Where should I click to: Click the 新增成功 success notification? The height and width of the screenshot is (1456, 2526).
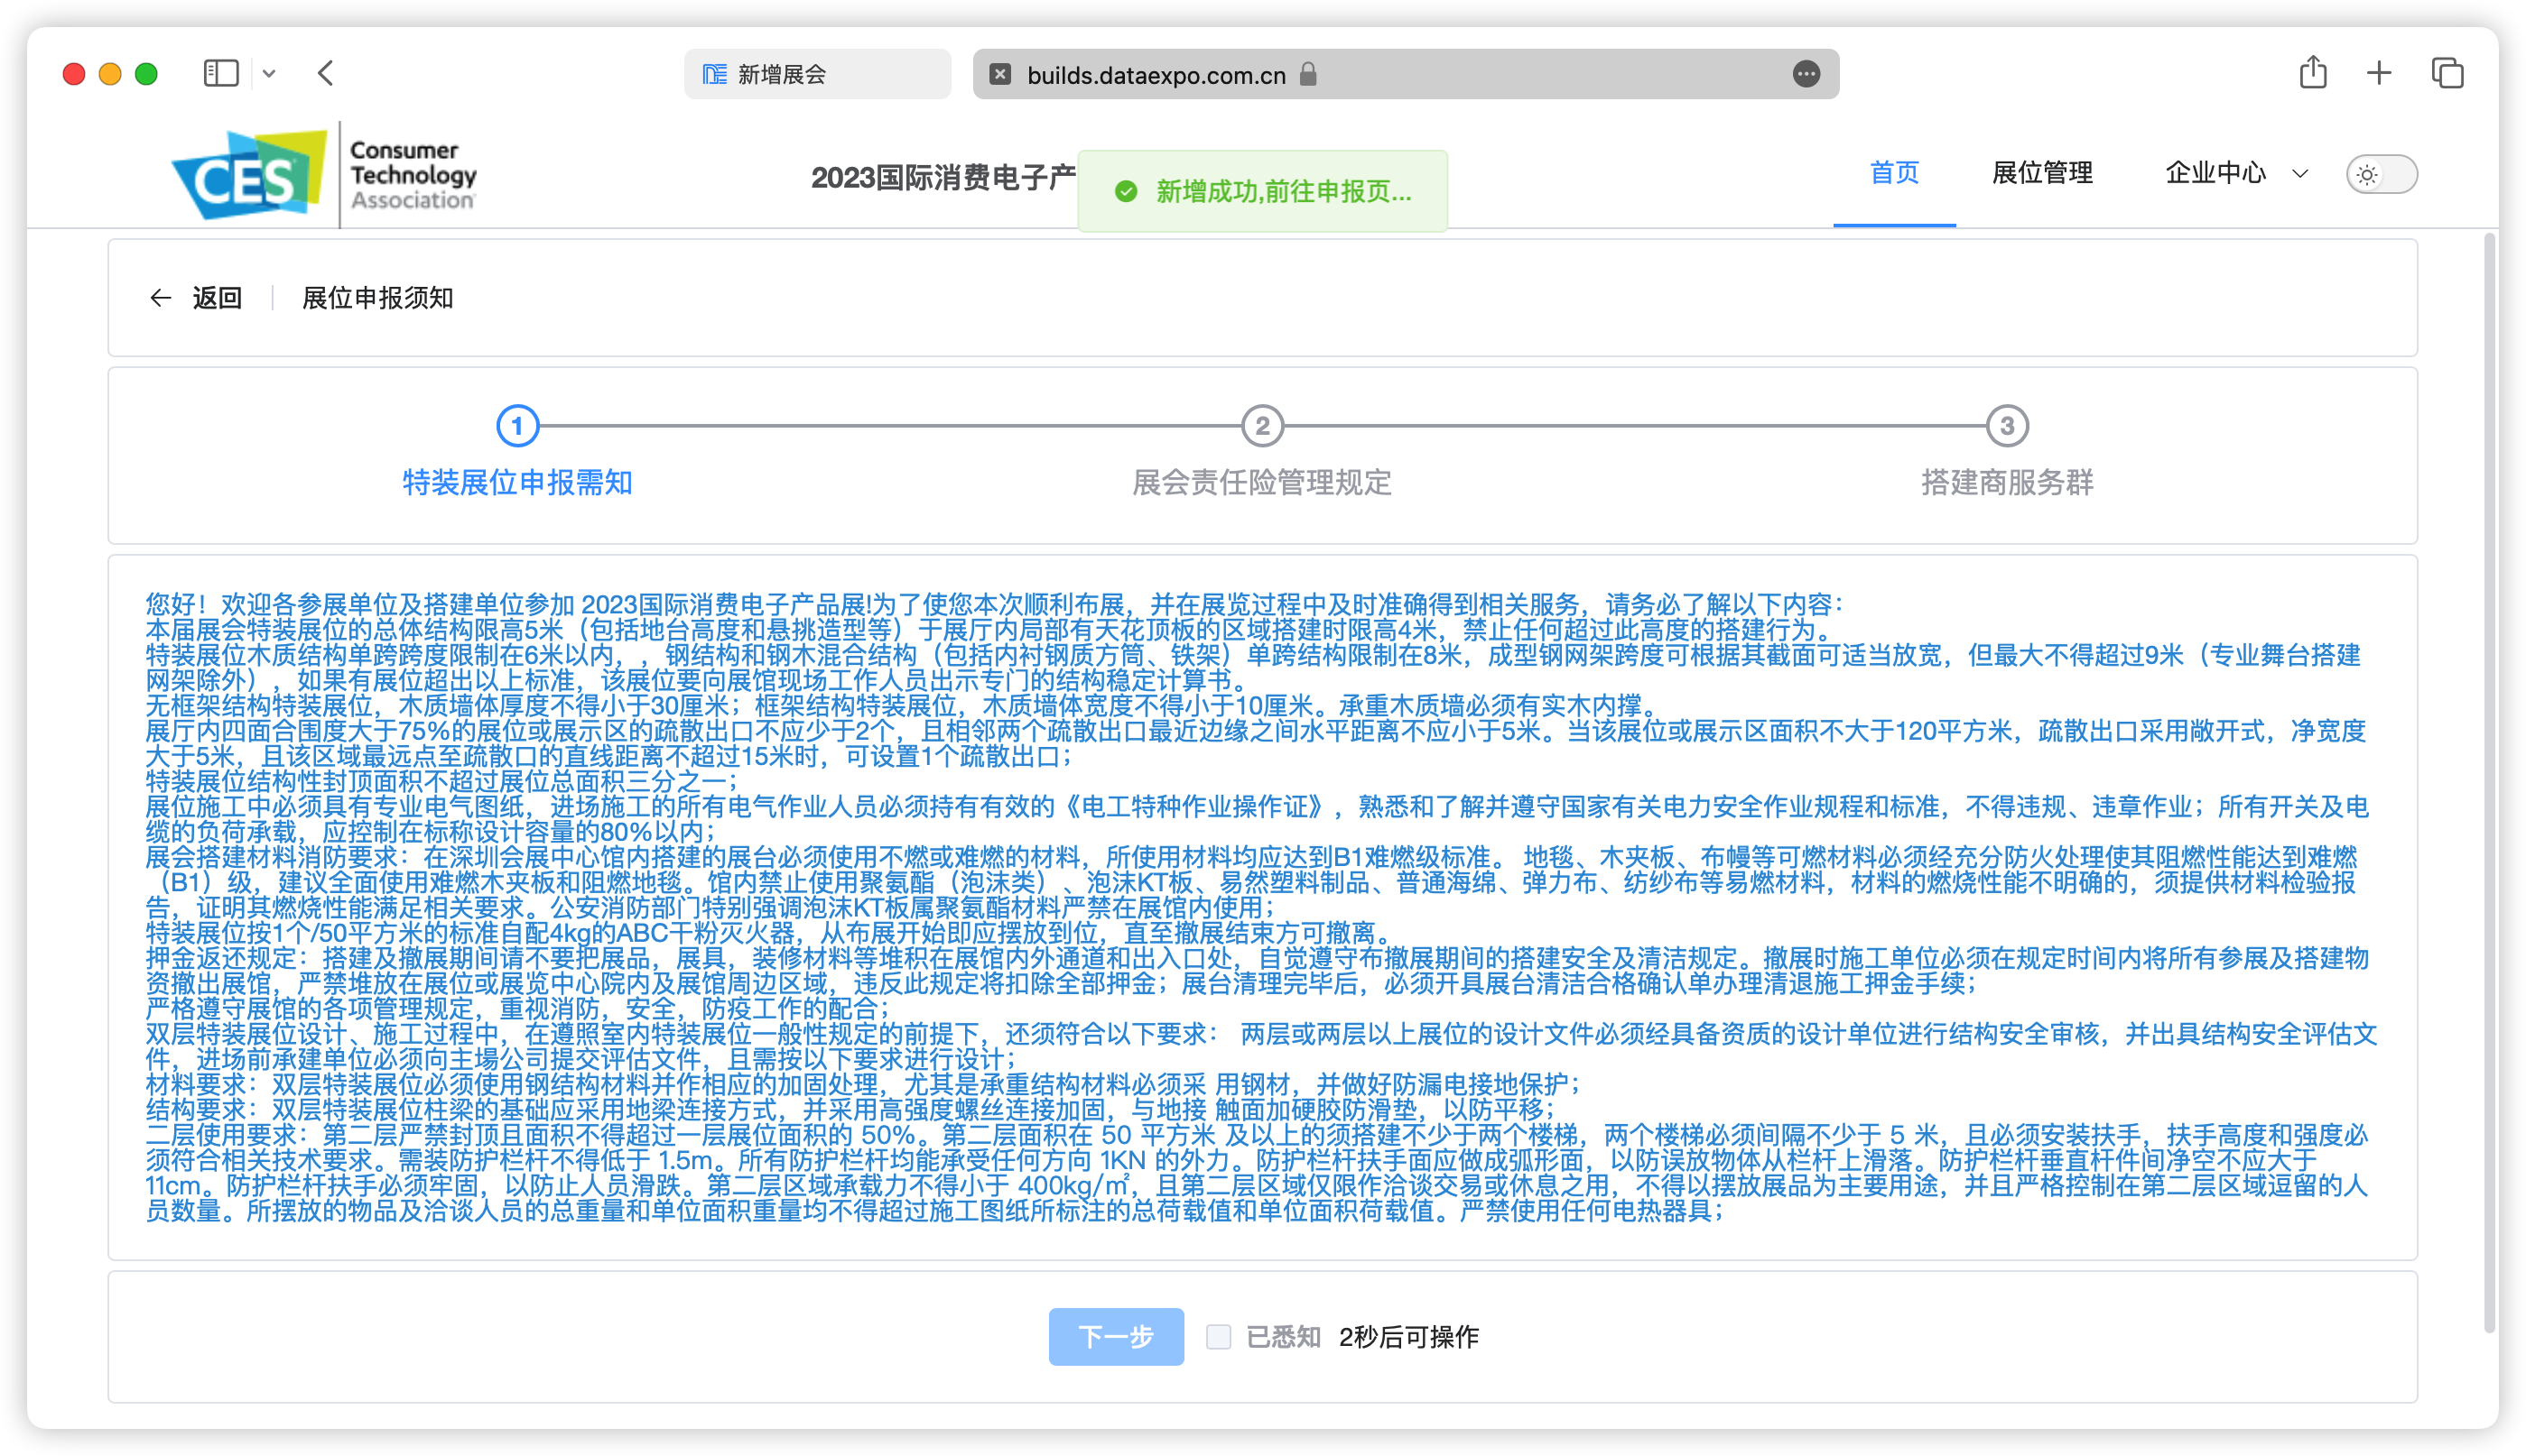(x=1262, y=191)
